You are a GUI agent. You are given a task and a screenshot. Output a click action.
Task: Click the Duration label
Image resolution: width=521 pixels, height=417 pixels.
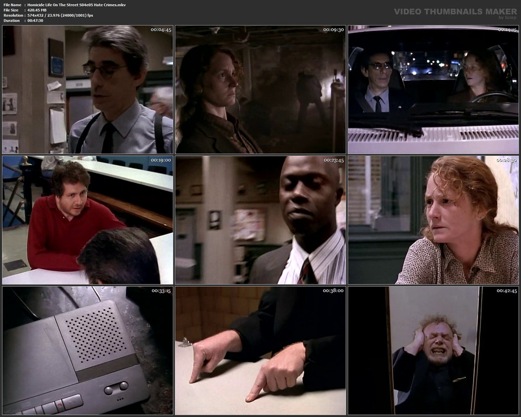pos(11,21)
